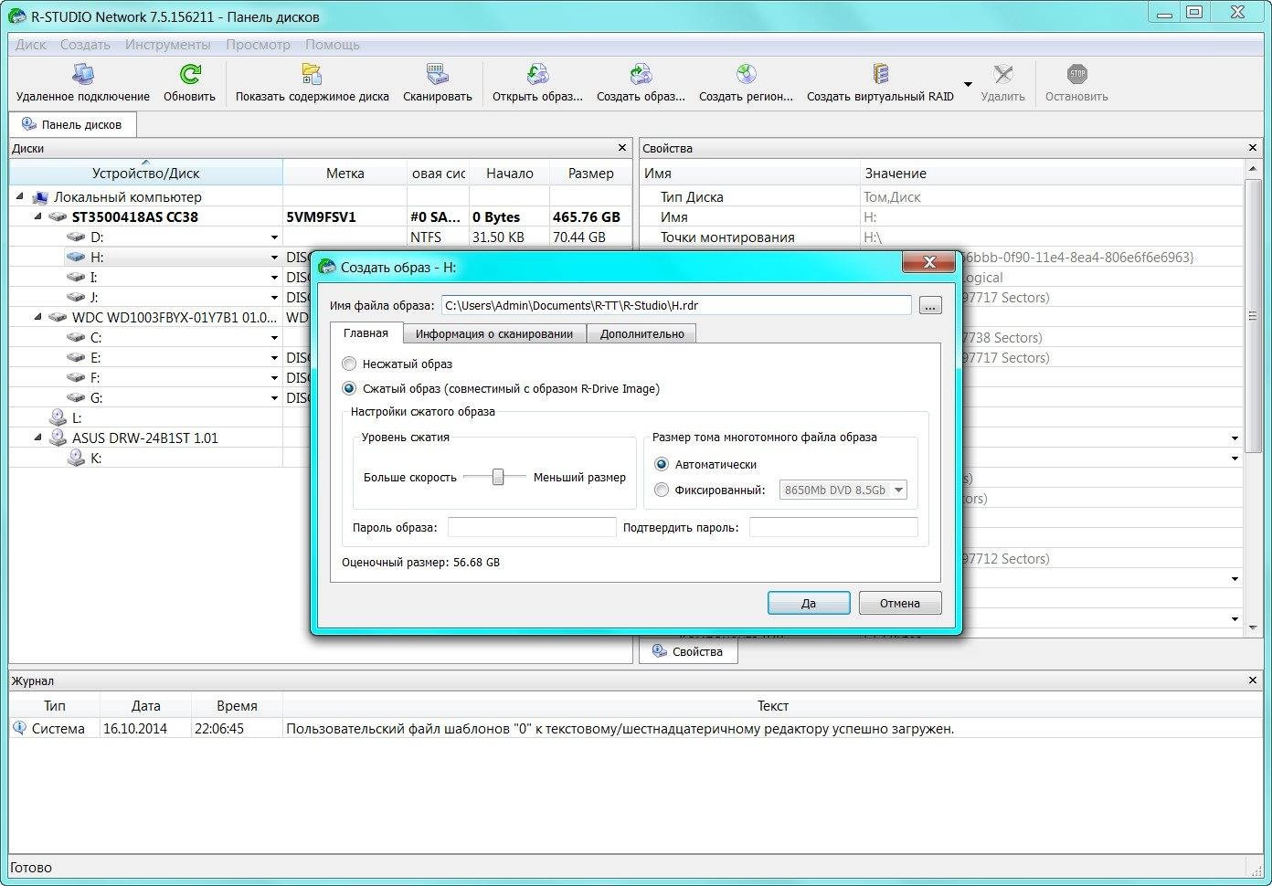Click the K: disc drive icon
The width and height of the screenshot is (1272, 886).
pyautogui.click(x=76, y=458)
